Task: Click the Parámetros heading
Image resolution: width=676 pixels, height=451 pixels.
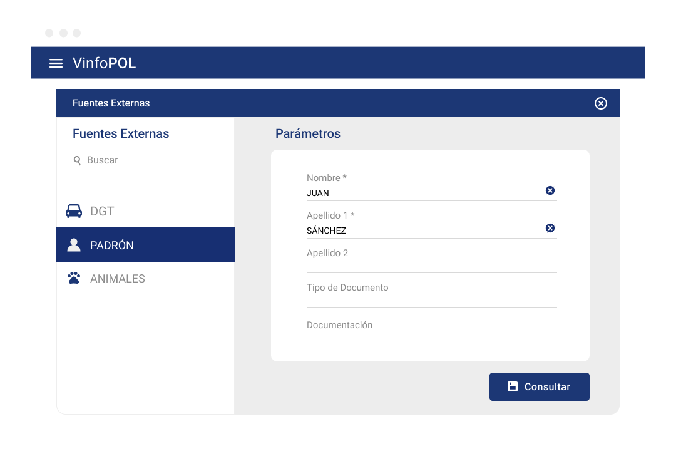Action: (x=308, y=134)
